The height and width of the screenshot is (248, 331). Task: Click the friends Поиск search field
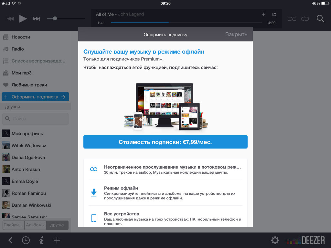[x=36, y=119]
